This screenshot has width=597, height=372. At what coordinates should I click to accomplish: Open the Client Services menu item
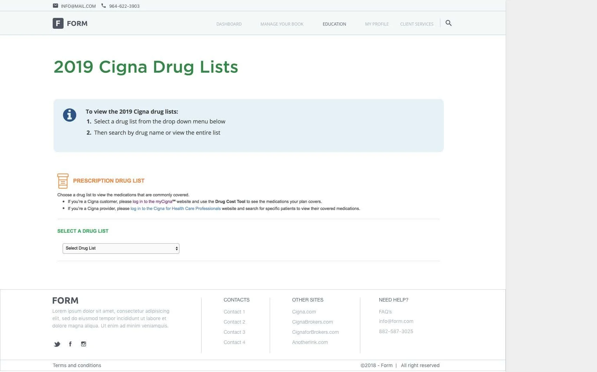417,24
